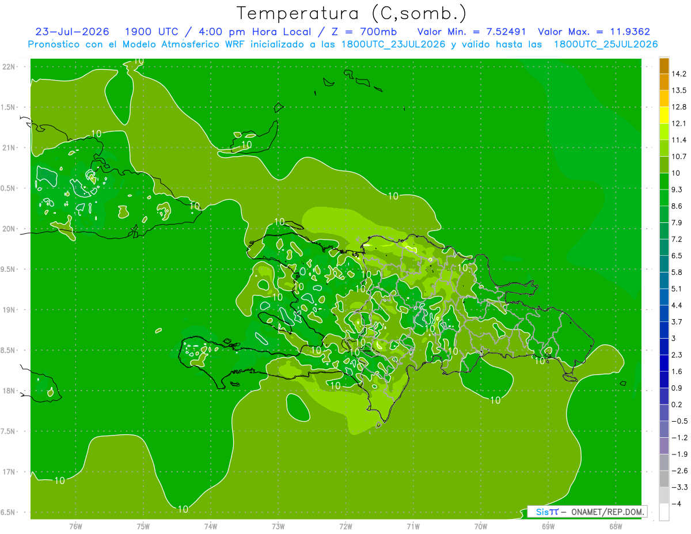This screenshot has width=691, height=534.
Task: Click the '69W' longitude axis label
Action: [548, 526]
